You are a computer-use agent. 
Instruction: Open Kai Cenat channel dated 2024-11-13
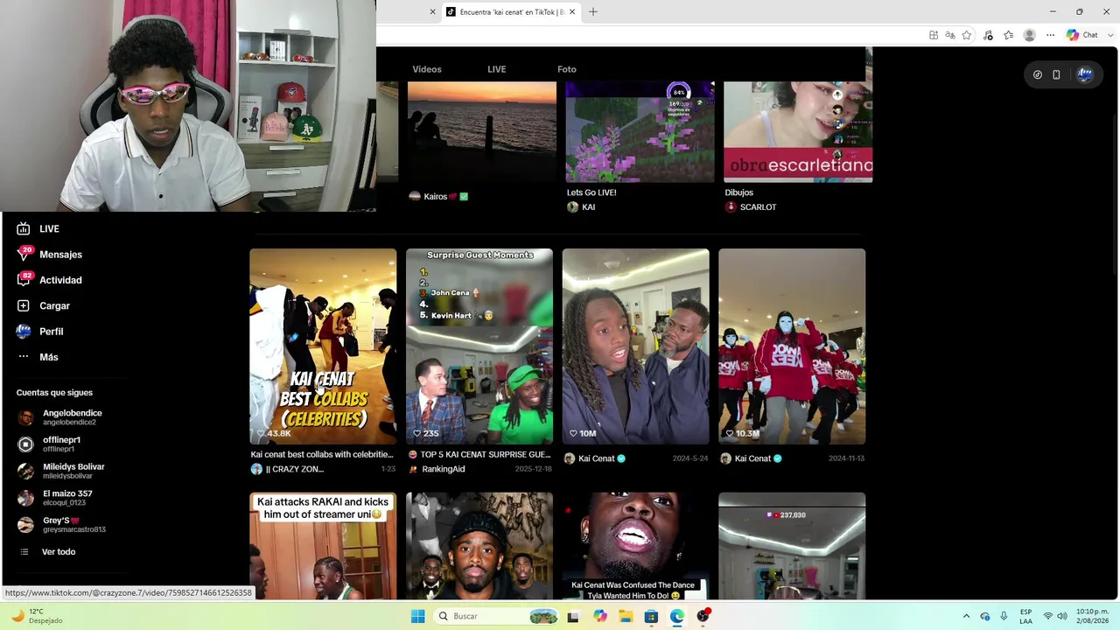(x=752, y=458)
